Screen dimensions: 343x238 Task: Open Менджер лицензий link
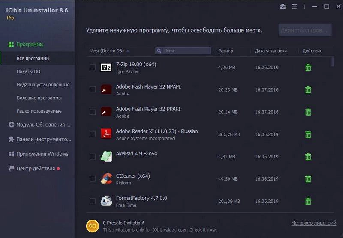(314, 223)
